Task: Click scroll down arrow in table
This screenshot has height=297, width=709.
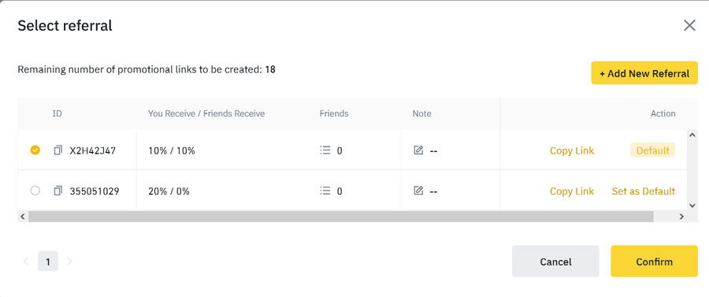Action: pyautogui.click(x=692, y=206)
